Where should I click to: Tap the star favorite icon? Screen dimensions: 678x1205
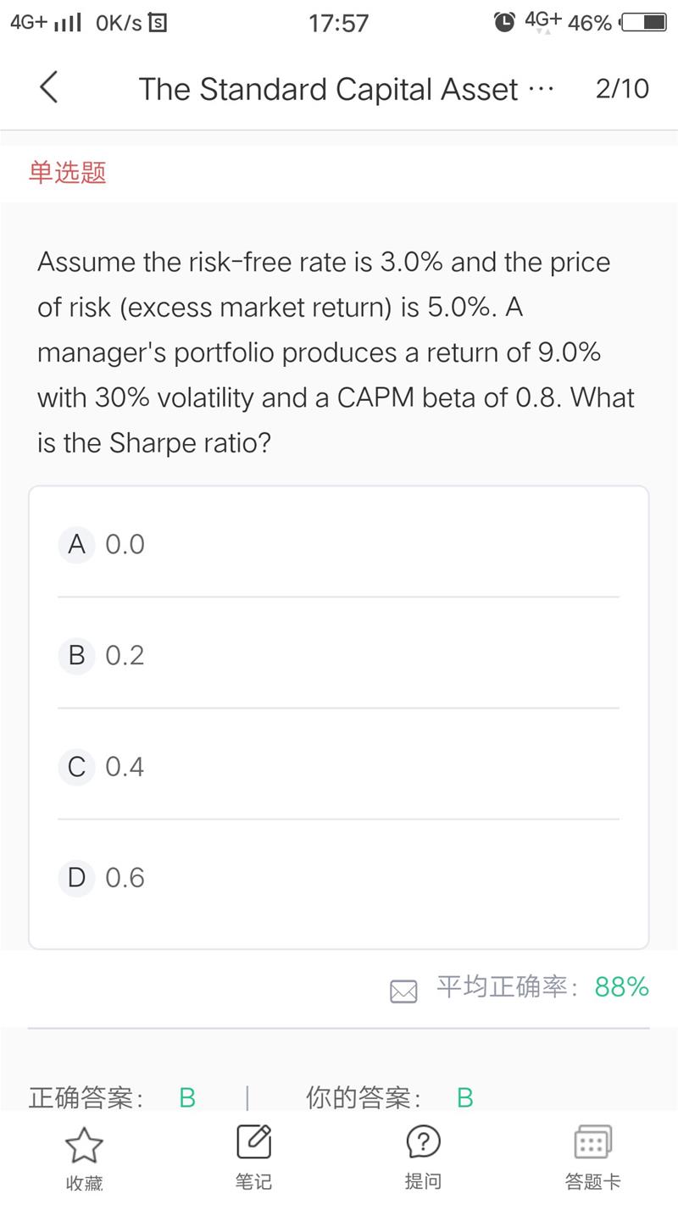pyautogui.click(x=84, y=1144)
